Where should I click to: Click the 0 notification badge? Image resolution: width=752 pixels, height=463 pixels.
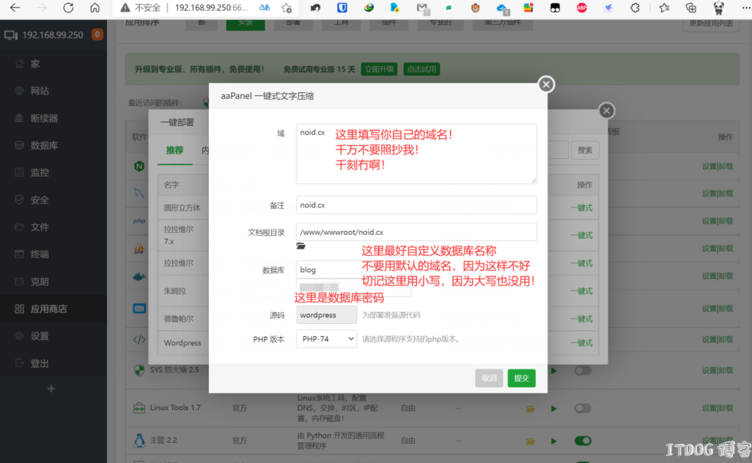coord(97,34)
